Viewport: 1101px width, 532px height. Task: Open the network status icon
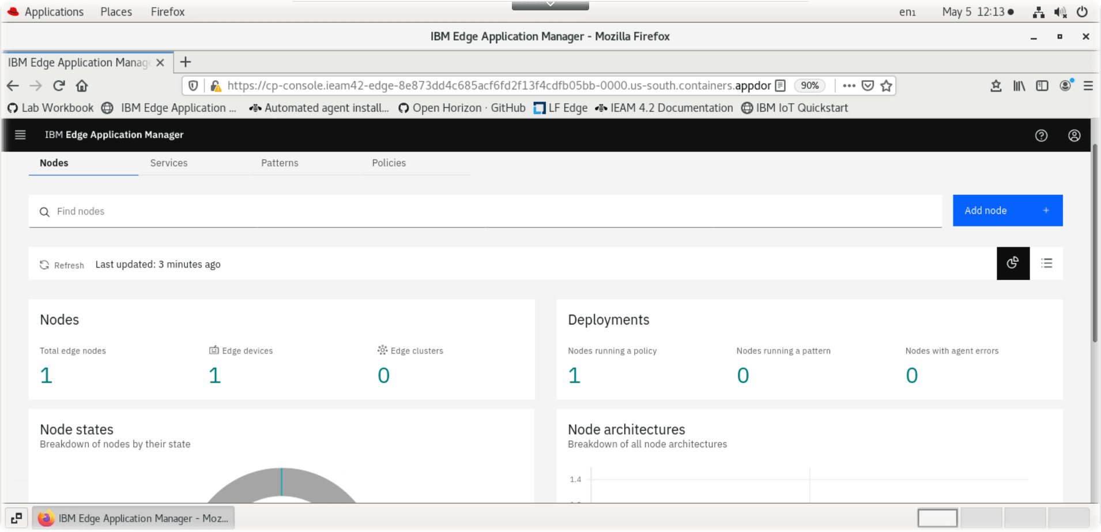(1038, 12)
